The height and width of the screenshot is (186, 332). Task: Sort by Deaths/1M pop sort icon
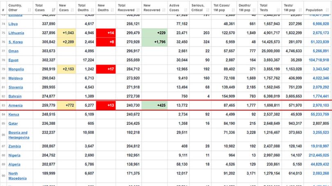(x=254, y=10)
